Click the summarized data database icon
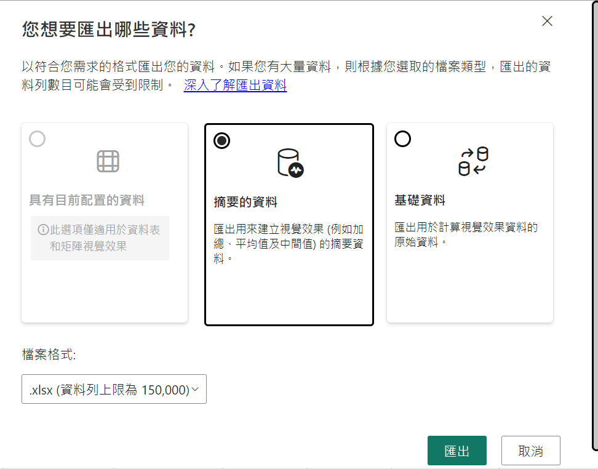 click(x=290, y=163)
